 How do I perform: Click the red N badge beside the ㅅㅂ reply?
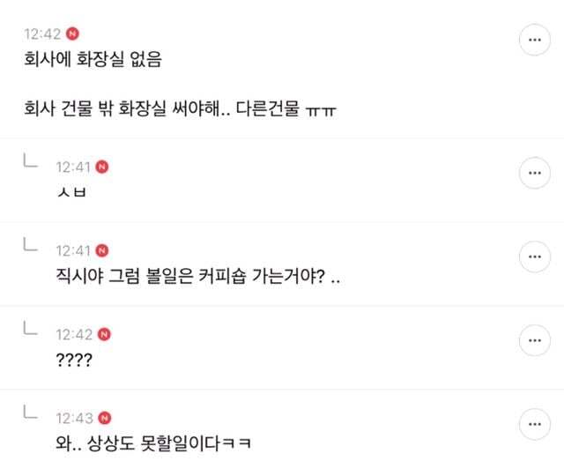102,166
